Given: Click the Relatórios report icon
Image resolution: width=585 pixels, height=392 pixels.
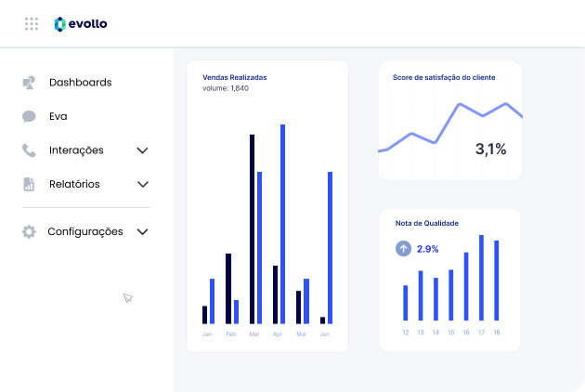Looking at the screenshot, I should pyautogui.click(x=29, y=184).
